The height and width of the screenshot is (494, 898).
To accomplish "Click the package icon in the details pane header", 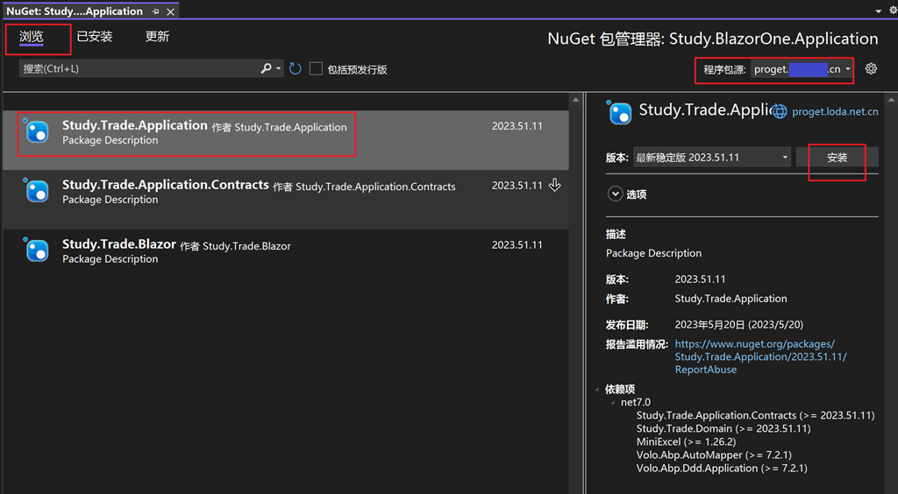I will coord(619,112).
